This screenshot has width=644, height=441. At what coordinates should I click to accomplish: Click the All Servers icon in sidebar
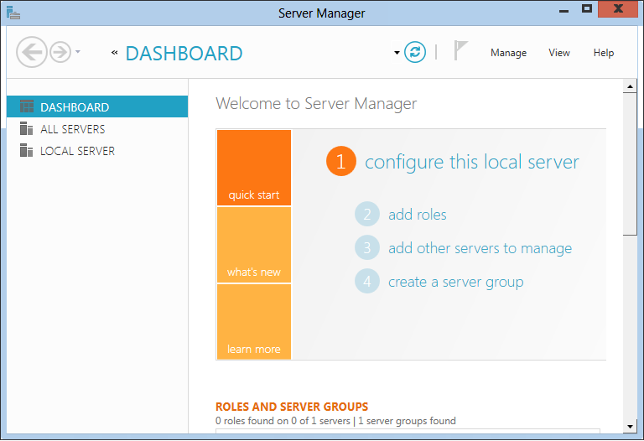click(x=26, y=128)
